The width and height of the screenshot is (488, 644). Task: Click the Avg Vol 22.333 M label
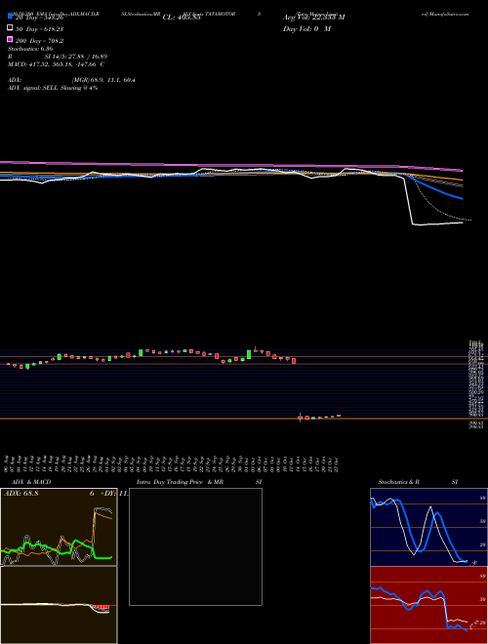314,18
